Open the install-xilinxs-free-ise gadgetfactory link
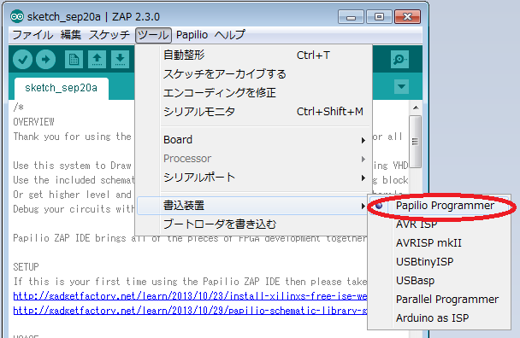Image resolution: width=520 pixels, height=338 pixels. point(190,296)
